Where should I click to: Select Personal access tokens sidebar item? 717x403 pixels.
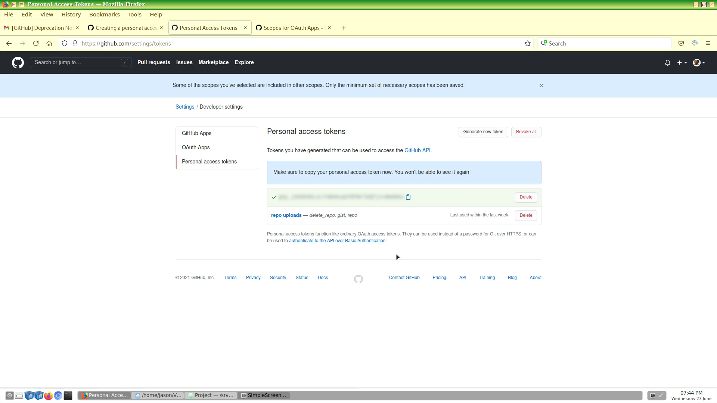pyautogui.click(x=217, y=162)
